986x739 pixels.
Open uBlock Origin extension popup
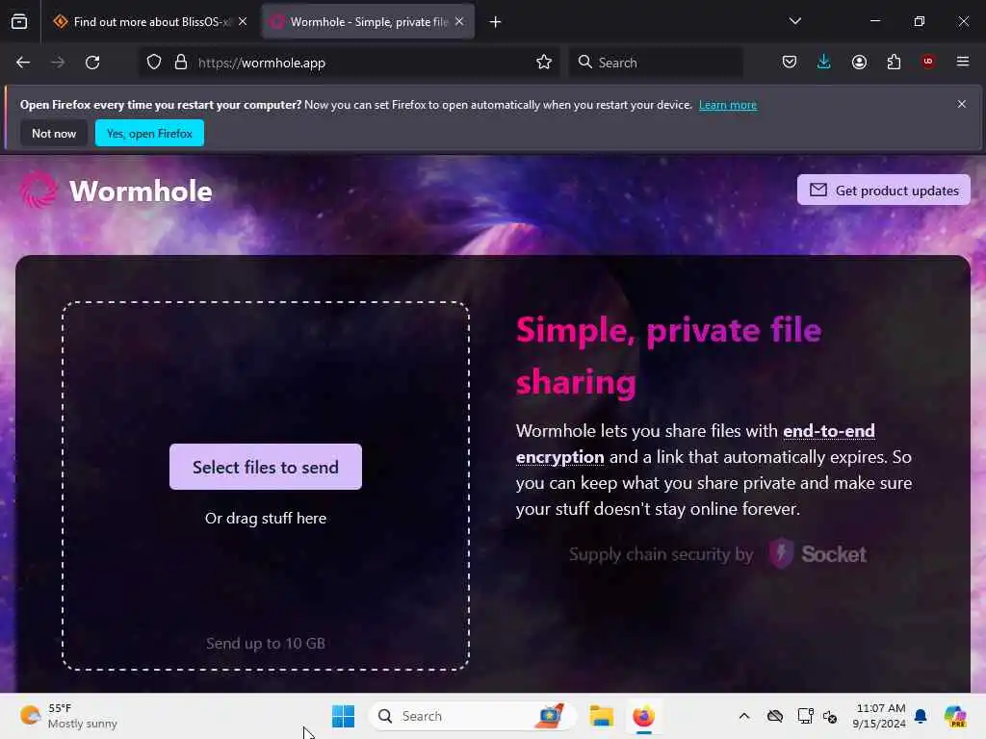(928, 62)
